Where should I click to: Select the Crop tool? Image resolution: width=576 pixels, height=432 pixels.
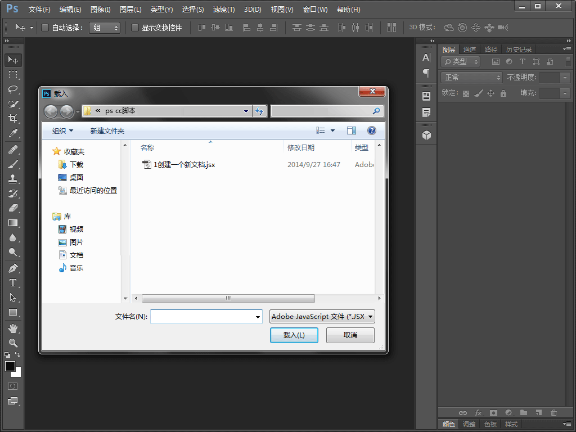13,118
